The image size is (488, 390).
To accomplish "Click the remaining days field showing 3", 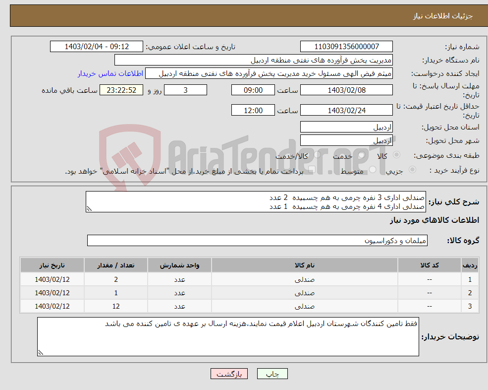I will (x=185, y=90).
